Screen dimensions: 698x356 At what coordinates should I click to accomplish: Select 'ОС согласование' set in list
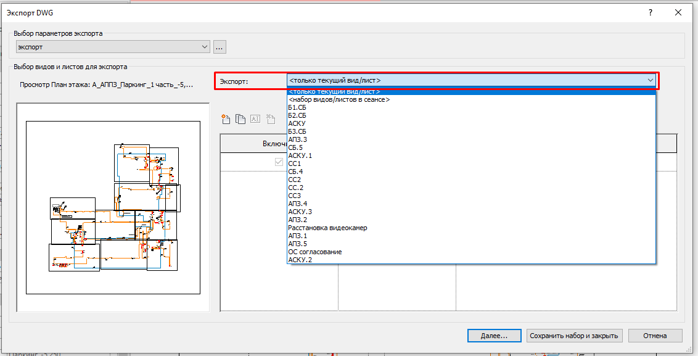315,252
